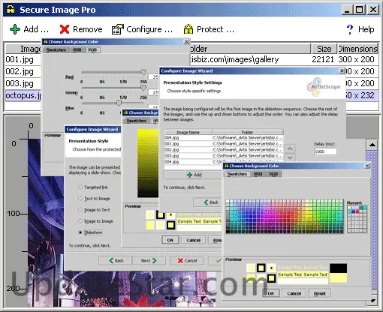Click the Red slider handle

[x=143, y=72]
